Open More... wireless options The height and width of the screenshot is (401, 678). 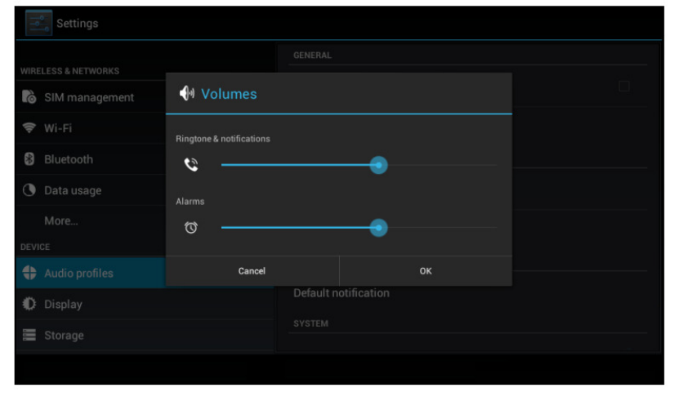pyautogui.click(x=91, y=221)
